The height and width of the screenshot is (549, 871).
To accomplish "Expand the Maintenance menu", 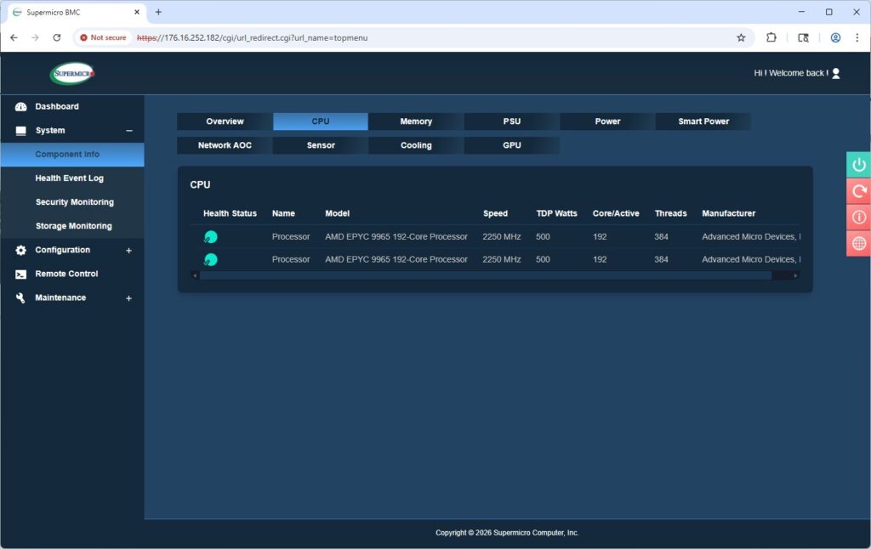I will (x=129, y=298).
